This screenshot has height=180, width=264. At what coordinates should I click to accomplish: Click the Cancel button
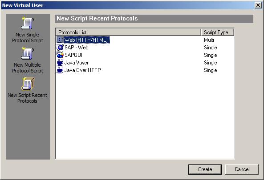(242, 169)
